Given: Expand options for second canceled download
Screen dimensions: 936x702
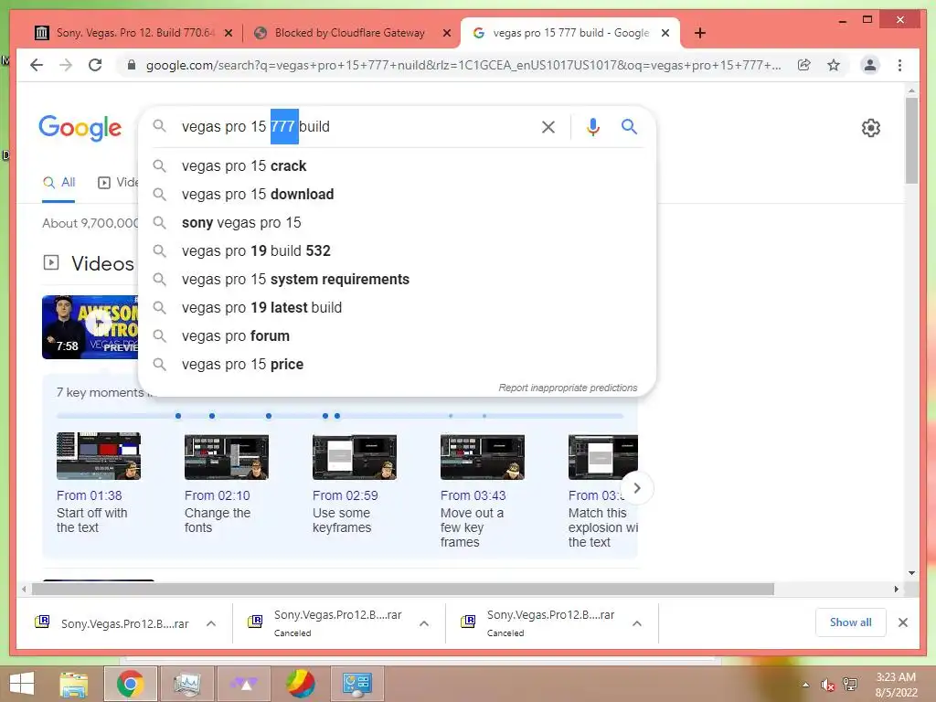Looking at the screenshot, I should point(424,623).
